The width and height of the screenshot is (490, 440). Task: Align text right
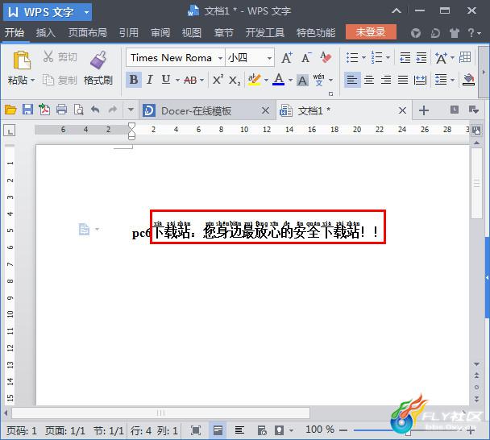[386, 80]
